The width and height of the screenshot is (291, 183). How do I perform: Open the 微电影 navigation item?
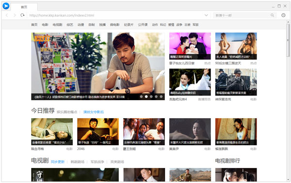coord(114,25)
